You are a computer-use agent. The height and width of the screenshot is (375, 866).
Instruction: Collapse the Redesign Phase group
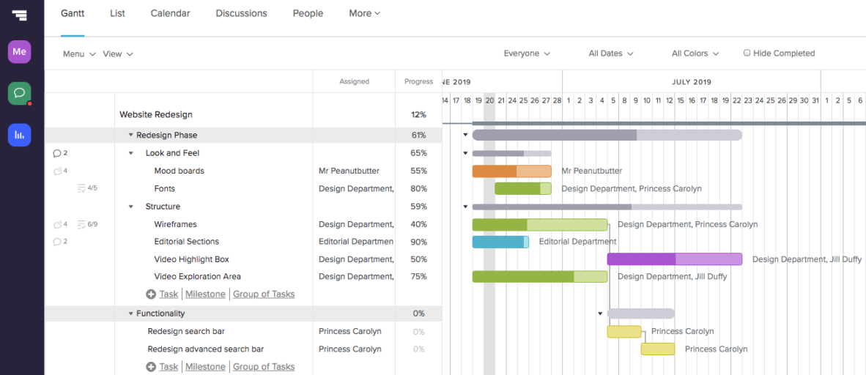click(131, 135)
